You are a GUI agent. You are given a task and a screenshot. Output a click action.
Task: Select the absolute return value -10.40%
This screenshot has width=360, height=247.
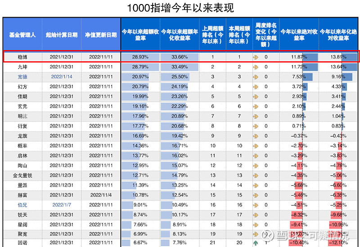point(299,243)
